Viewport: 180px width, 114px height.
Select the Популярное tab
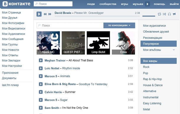pos(158,44)
